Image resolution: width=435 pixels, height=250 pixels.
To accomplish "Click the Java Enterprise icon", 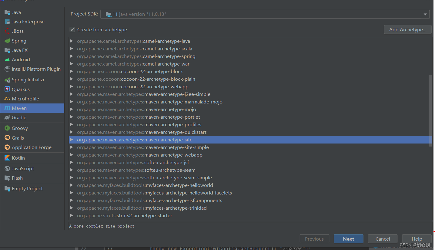I will (7, 22).
